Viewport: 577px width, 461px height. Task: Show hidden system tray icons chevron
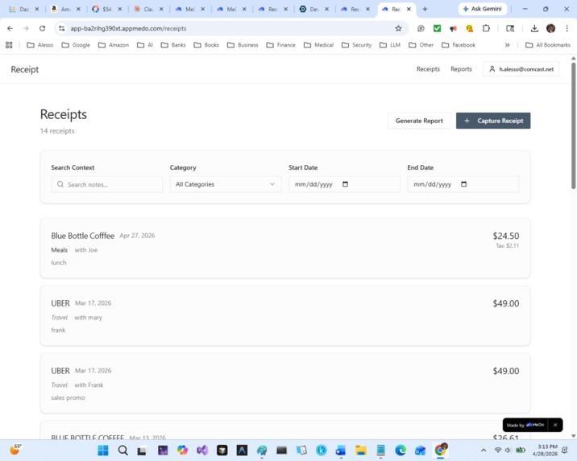[x=484, y=450]
